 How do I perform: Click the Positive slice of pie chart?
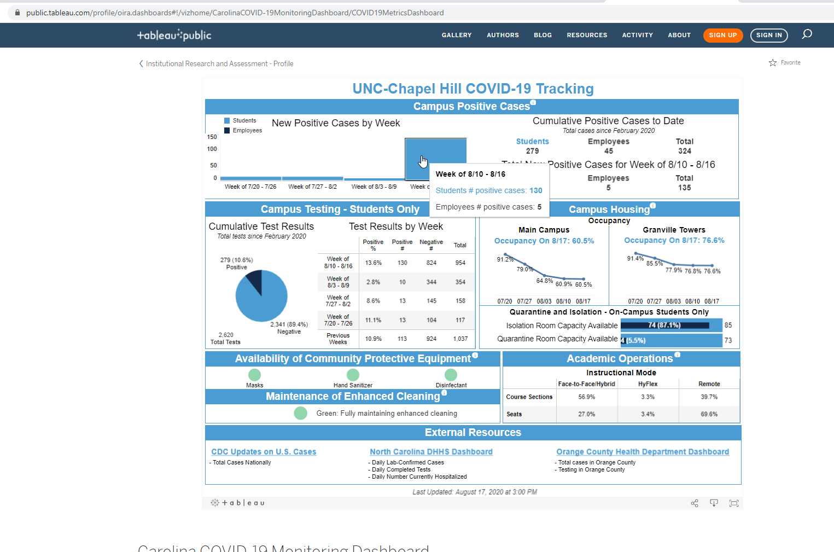pos(255,281)
